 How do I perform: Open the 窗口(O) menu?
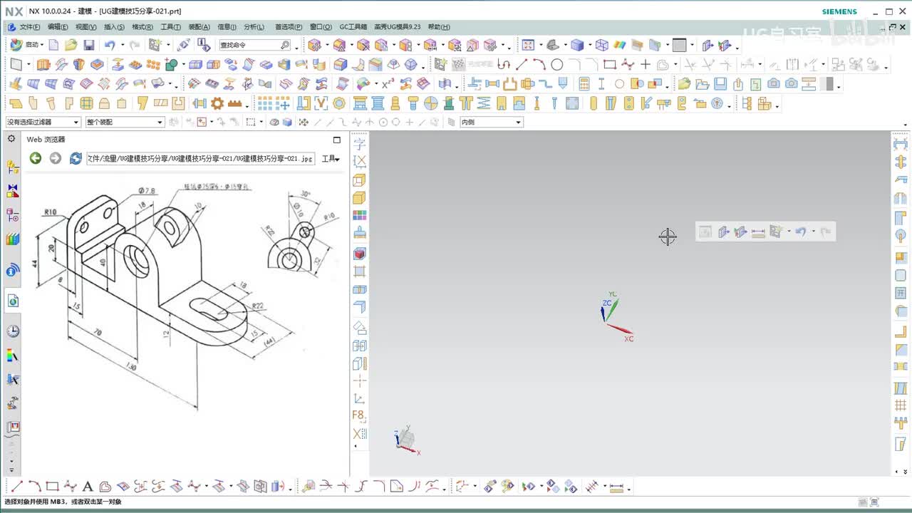point(321,27)
